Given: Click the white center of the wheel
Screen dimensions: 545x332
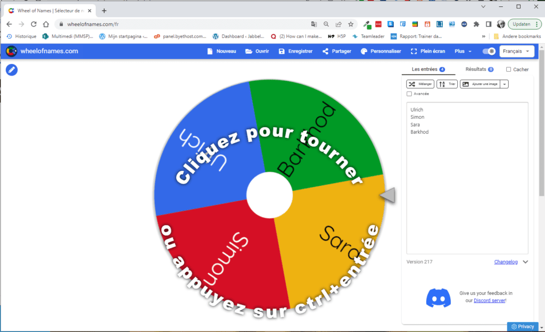Looking at the screenshot, I should 269,195.
